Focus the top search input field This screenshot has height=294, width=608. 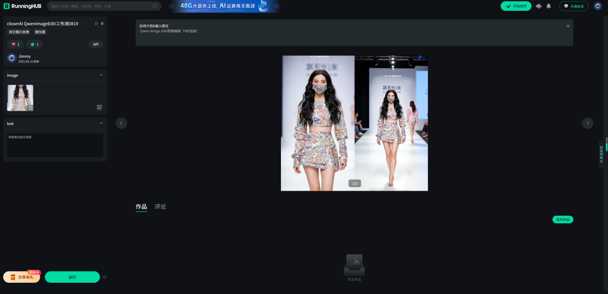coord(104,6)
